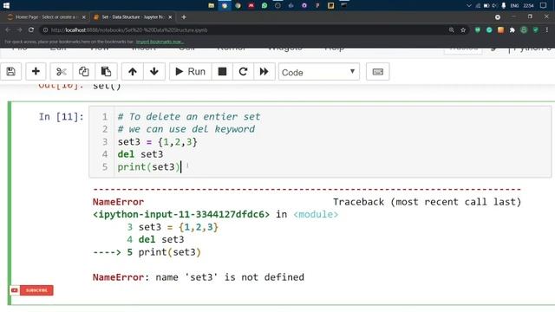555x312 pixels.
Task: Close the Set - Data Structure tab
Action: pyautogui.click(x=170, y=17)
